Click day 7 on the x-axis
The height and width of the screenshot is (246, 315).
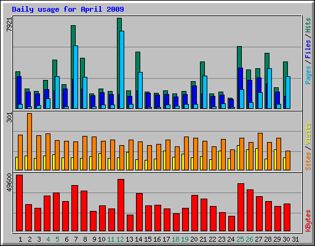[x=76, y=239]
